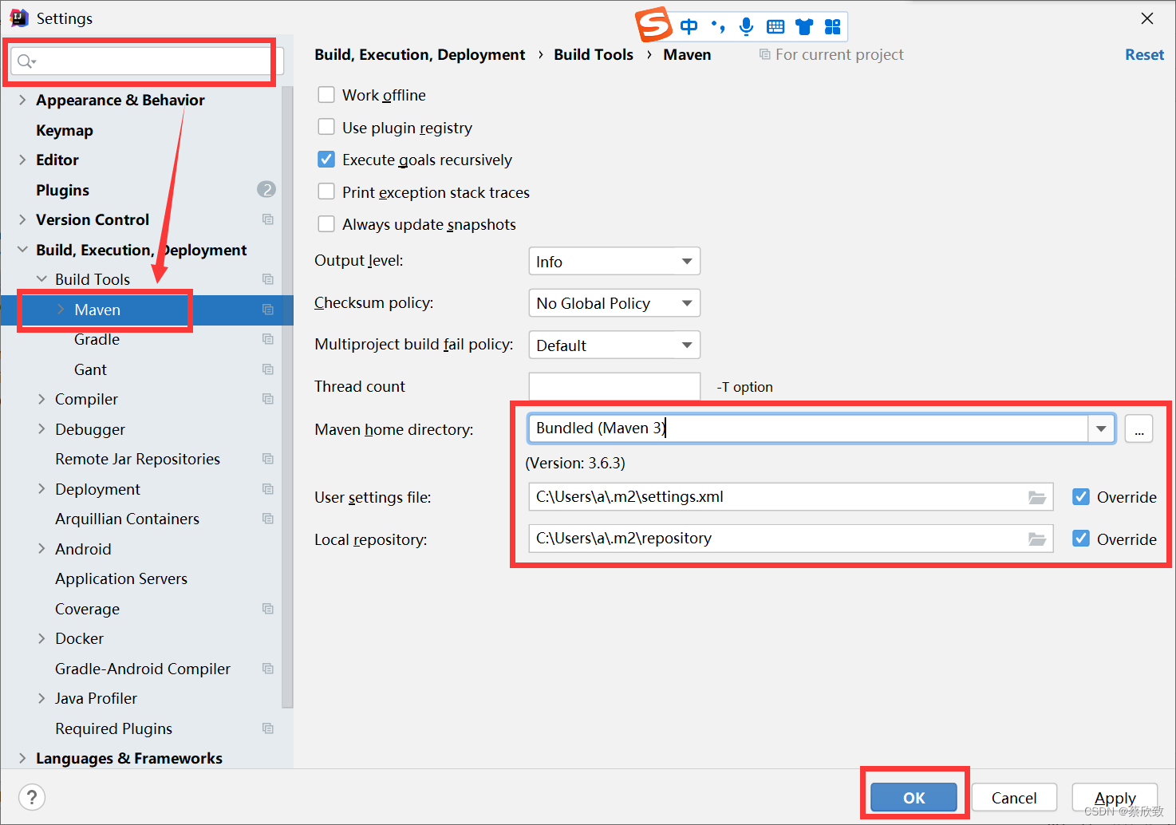1176x825 pixels.
Task: Click project-level icon beside Coverage
Action: click(268, 609)
